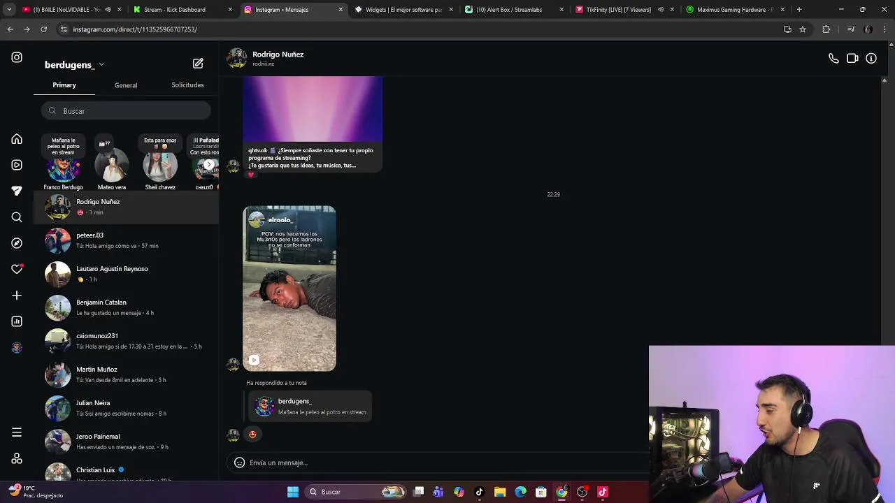Open chat with Benjamin Catalan
Image resolution: width=895 pixels, height=503 pixels.
[x=126, y=307]
